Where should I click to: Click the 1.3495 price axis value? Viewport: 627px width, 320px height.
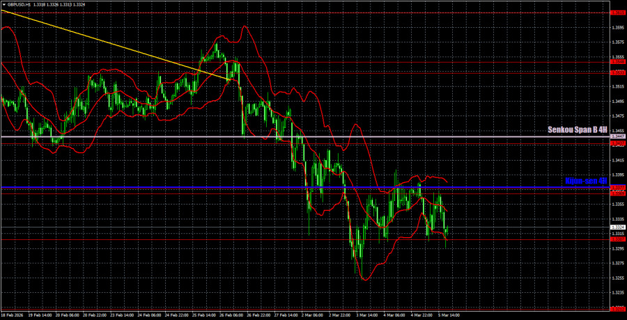[x=618, y=102]
